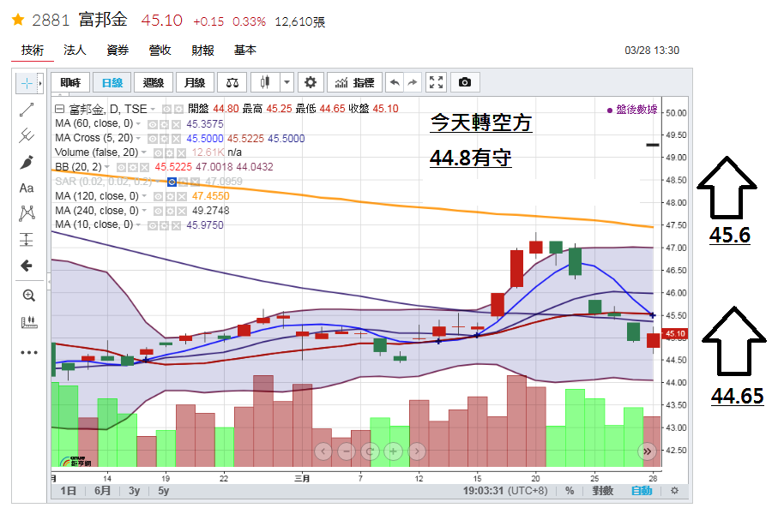772x514 pixels.
Task: Open chart settings gear in toolbar
Action: pyautogui.click(x=311, y=82)
